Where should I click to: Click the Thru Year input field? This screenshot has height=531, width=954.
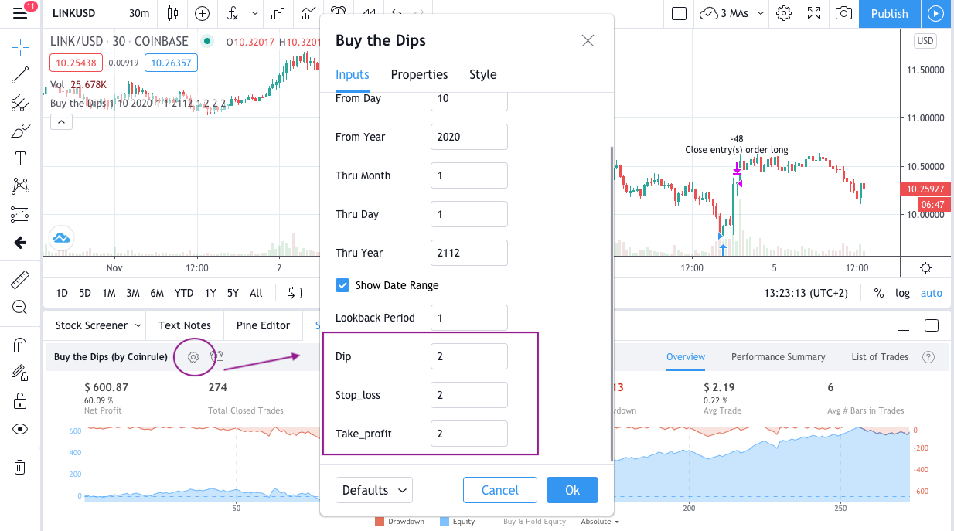[468, 253]
